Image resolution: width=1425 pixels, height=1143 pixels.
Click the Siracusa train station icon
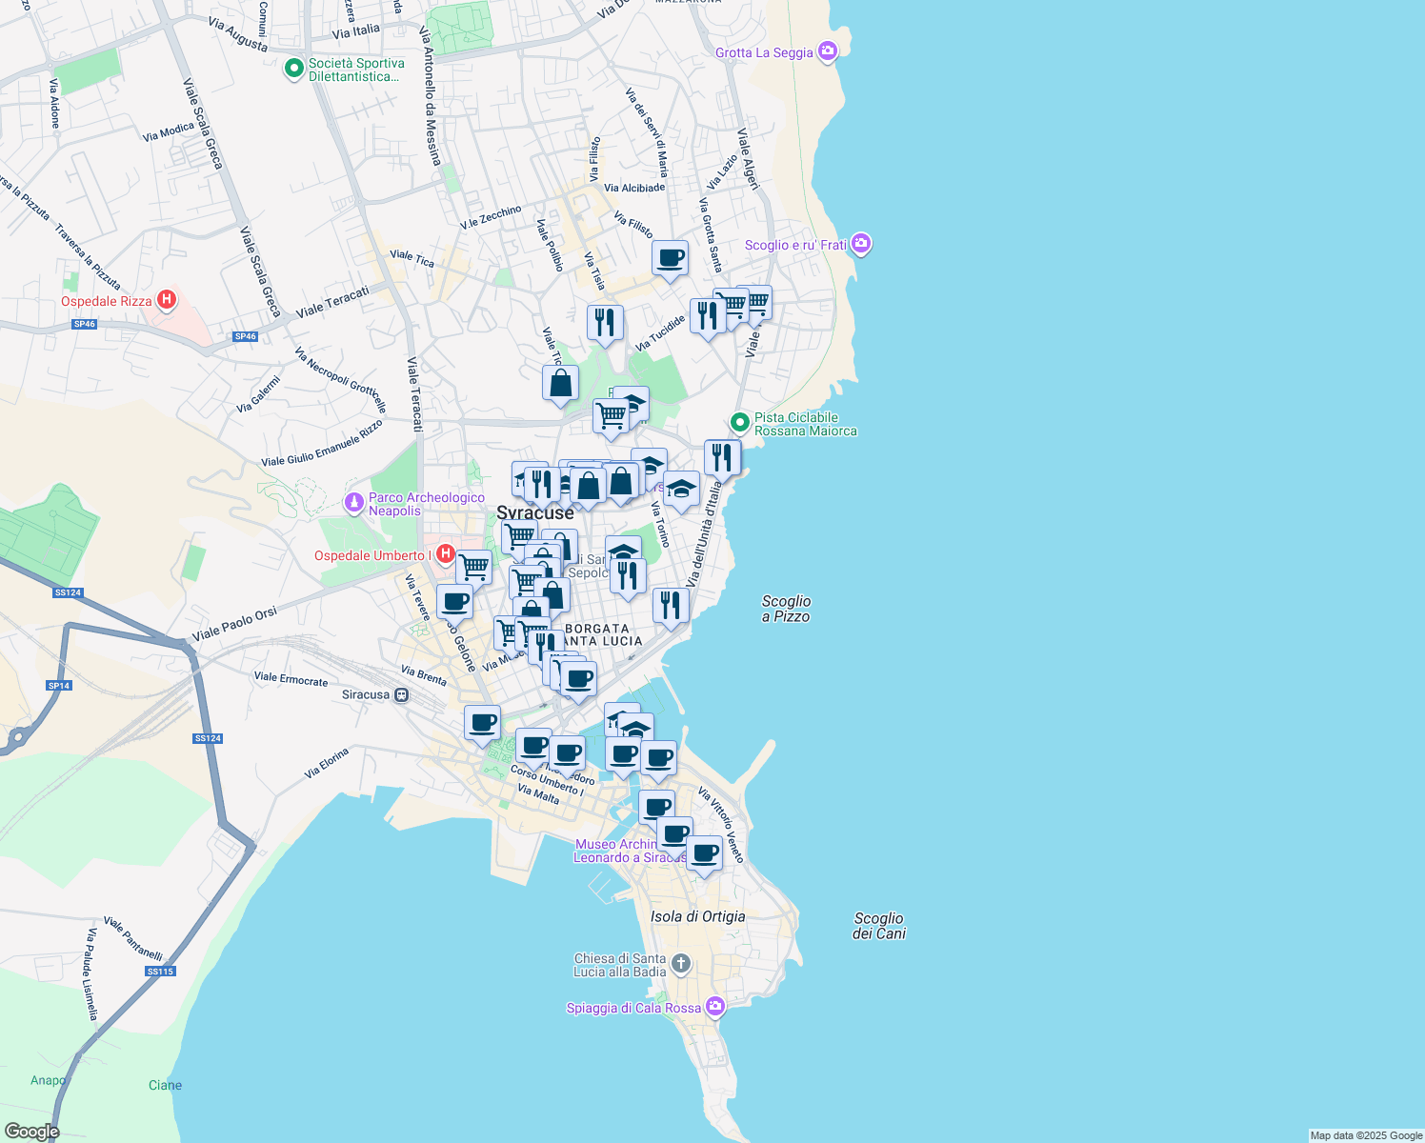(x=402, y=694)
